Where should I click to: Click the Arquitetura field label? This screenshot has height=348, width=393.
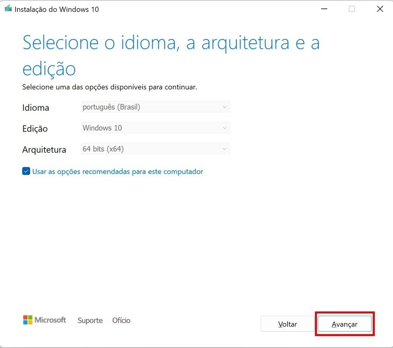coord(44,150)
